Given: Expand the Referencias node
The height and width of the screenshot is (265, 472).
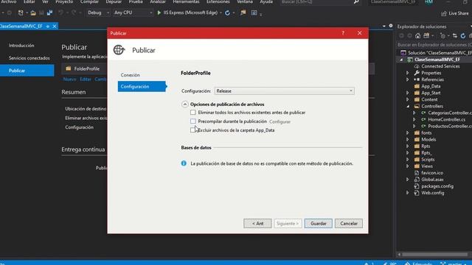Looking at the screenshot, I should (408, 79).
